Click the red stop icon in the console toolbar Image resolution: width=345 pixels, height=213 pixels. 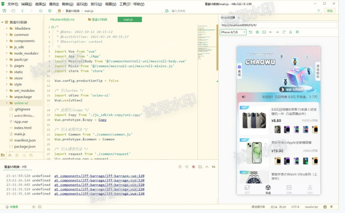[x=194, y=167]
